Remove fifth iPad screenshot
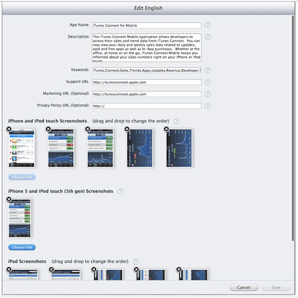The height and width of the screenshot is (298, 298). click(x=179, y=269)
